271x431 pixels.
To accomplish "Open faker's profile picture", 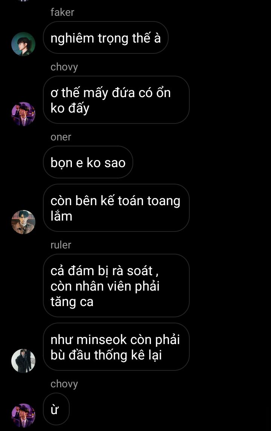I will click(23, 44).
